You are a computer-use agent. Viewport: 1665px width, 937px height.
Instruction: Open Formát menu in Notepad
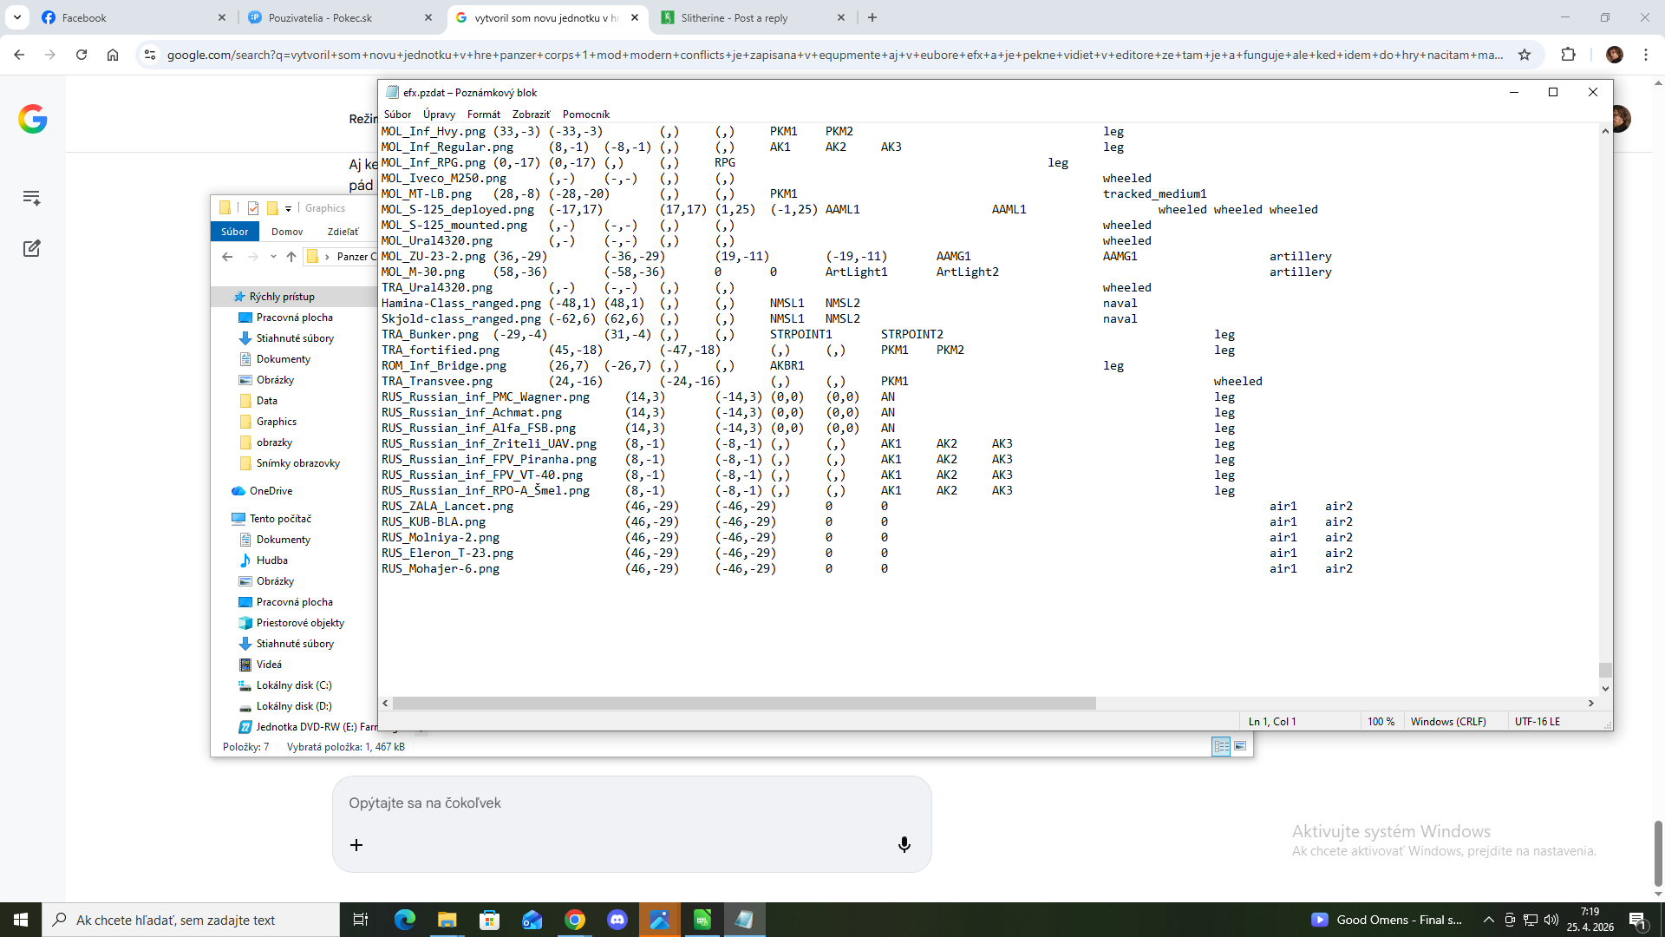(483, 114)
